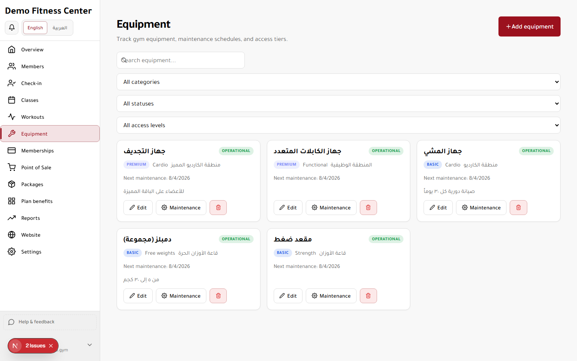
Task: Open Check-in from sidebar
Action: click(50, 83)
